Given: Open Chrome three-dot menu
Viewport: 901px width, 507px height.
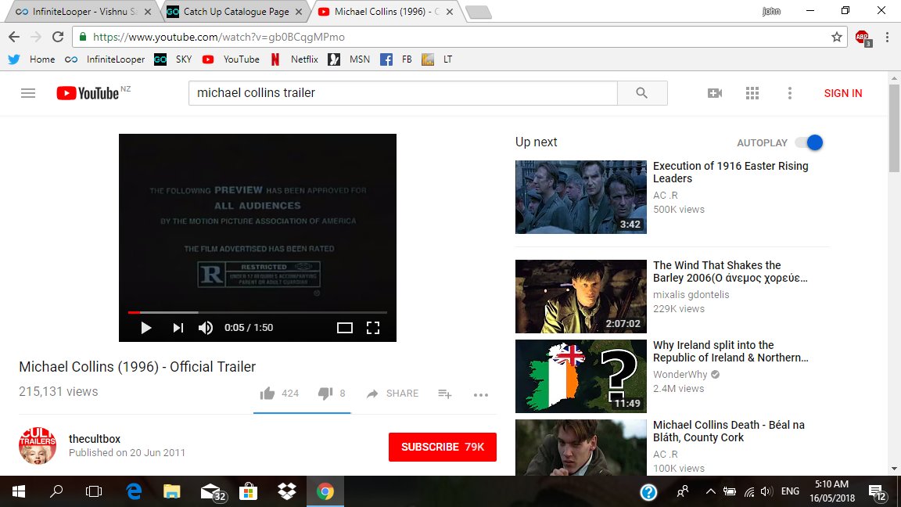Looking at the screenshot, I should [x=887, y=37].
